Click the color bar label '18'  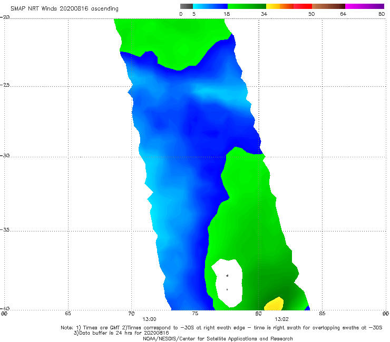click(227, 14)
